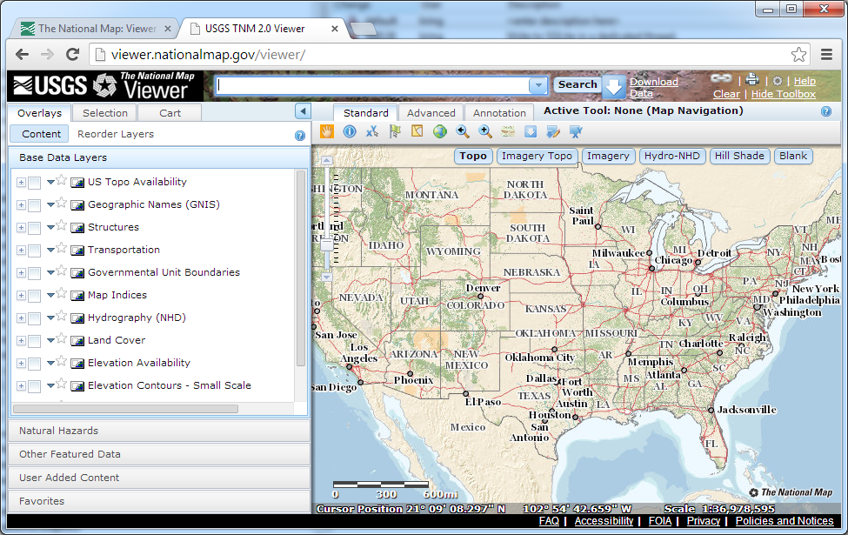Check Land Cover layer box
This screenshot has height=535, width=848.
34,341
